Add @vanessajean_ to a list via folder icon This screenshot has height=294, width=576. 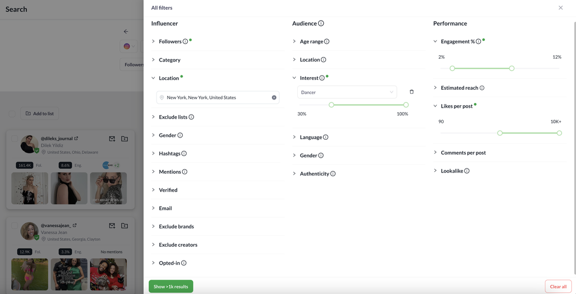click(124, 226)
